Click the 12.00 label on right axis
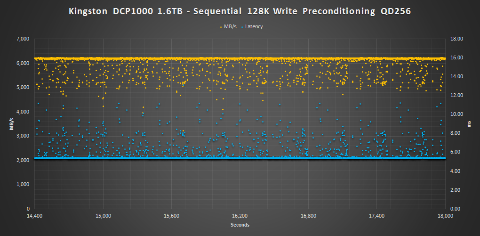 [456, 95]
